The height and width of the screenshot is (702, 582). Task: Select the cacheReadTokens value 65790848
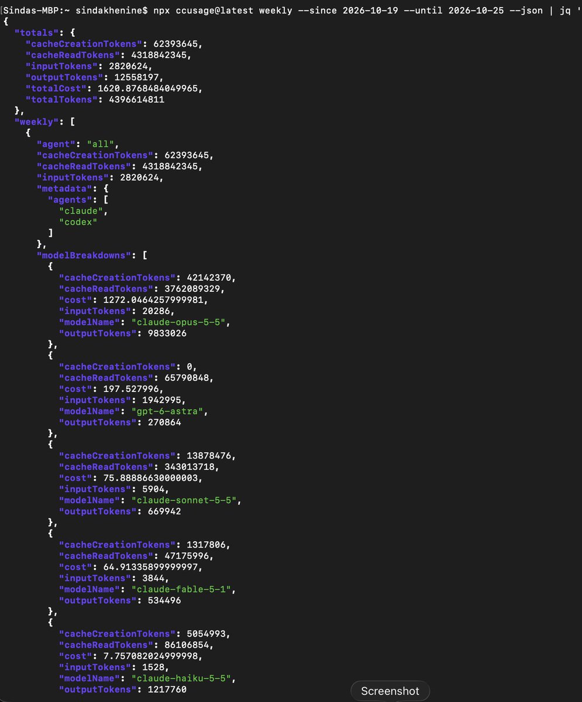(188, 377)
